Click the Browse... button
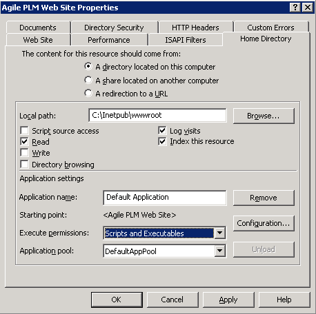The image size is (316, 314). tap(264, 116)
